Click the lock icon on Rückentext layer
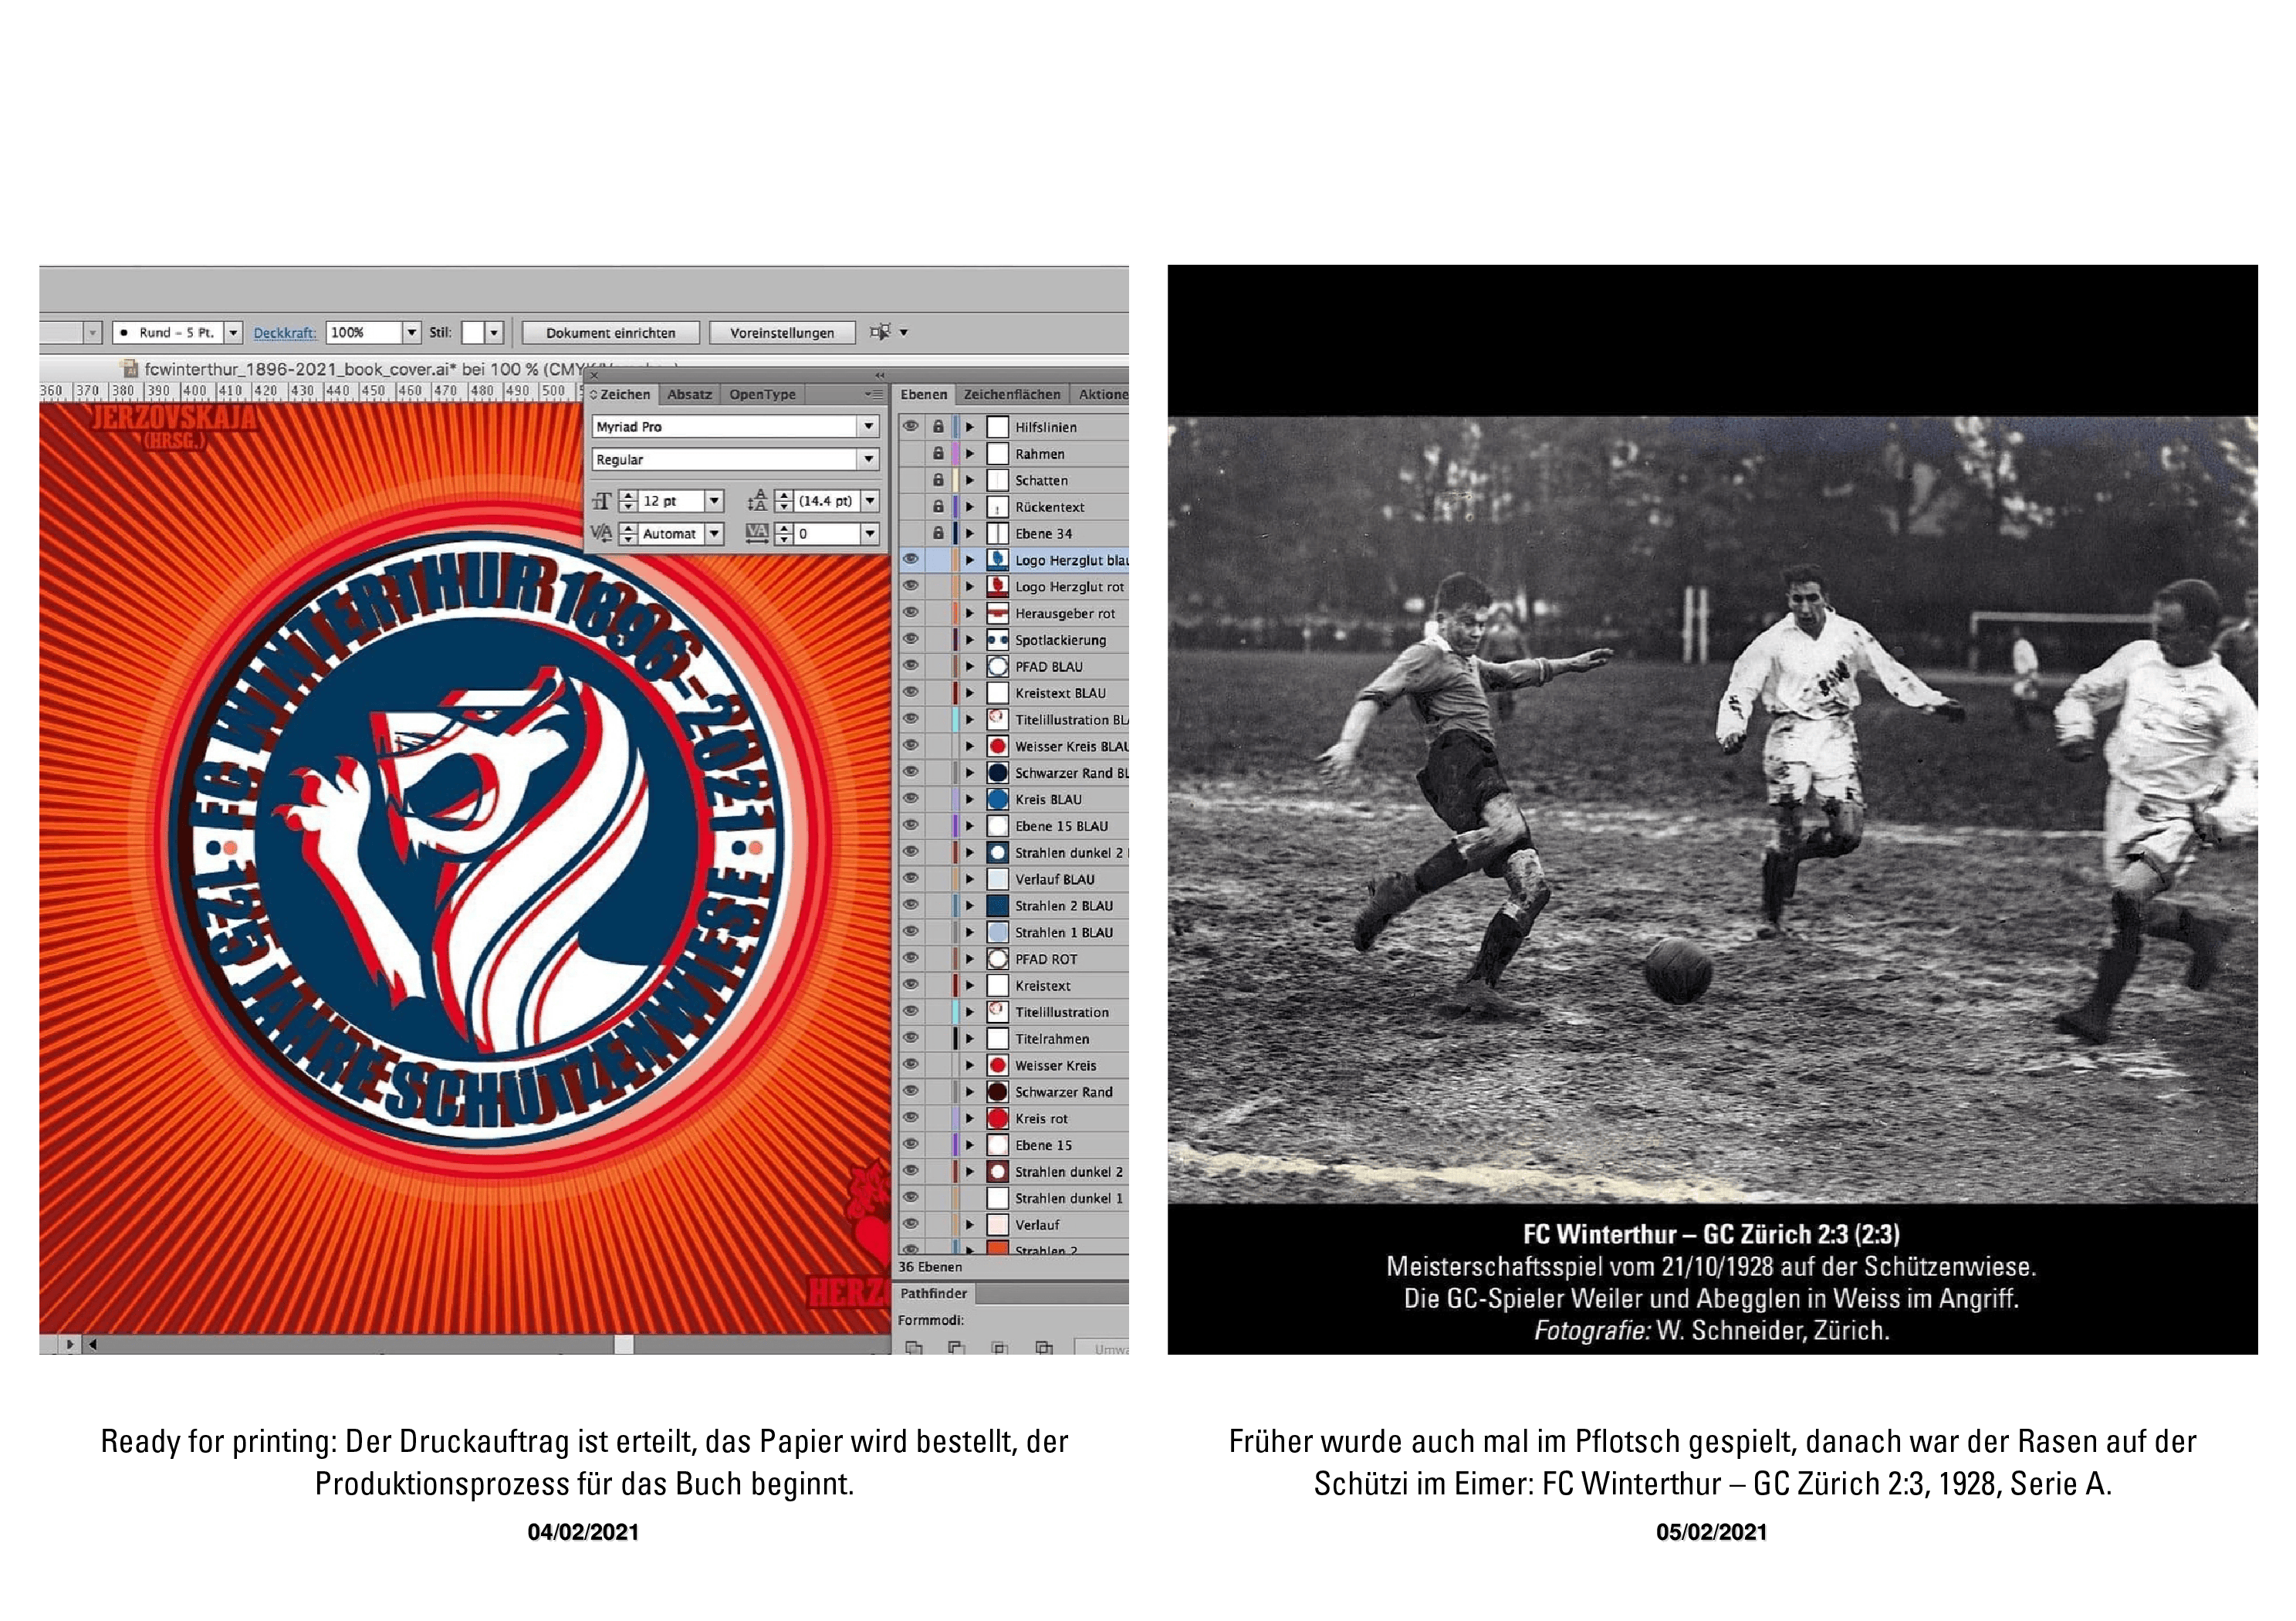The image size is (2296, 1621). coord(938,507)
